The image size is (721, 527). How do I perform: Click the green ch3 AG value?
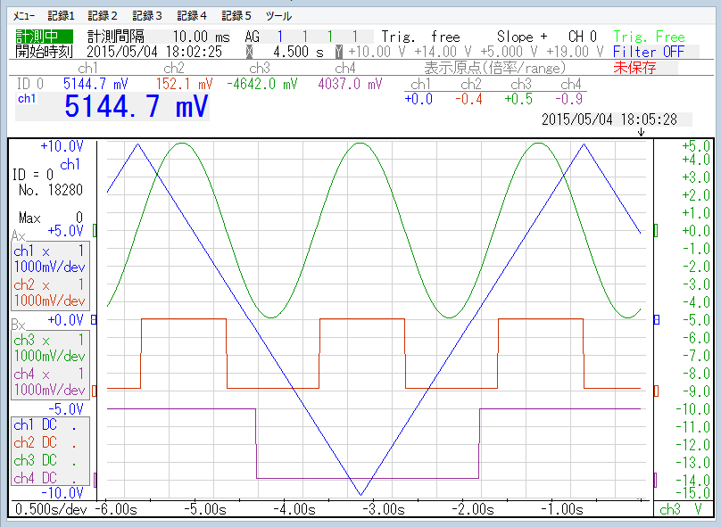(329, 37)
